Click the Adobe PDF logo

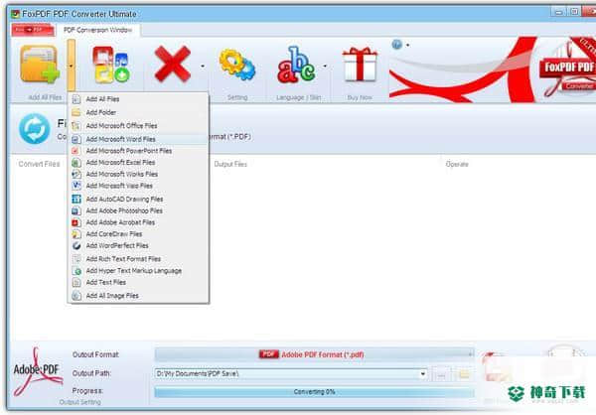tap(37, 371)
